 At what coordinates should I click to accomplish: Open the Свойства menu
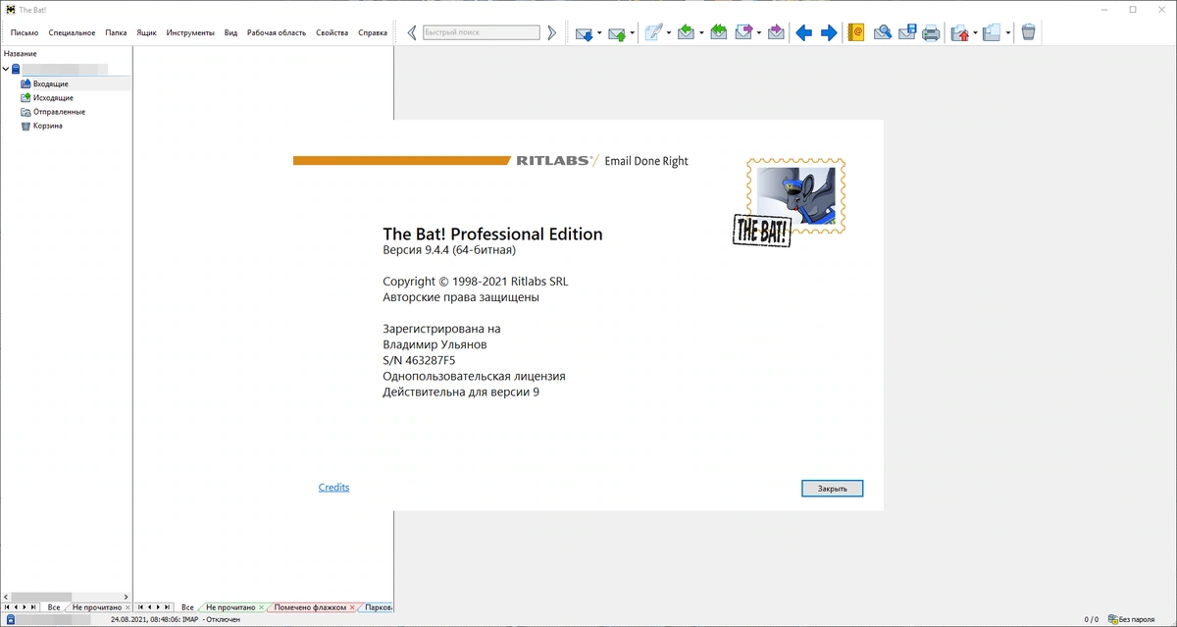pyautogui.click(x=333, y=32)
